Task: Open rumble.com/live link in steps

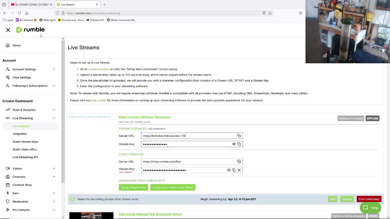Action: pyautogui.click(x=99, y=69)
